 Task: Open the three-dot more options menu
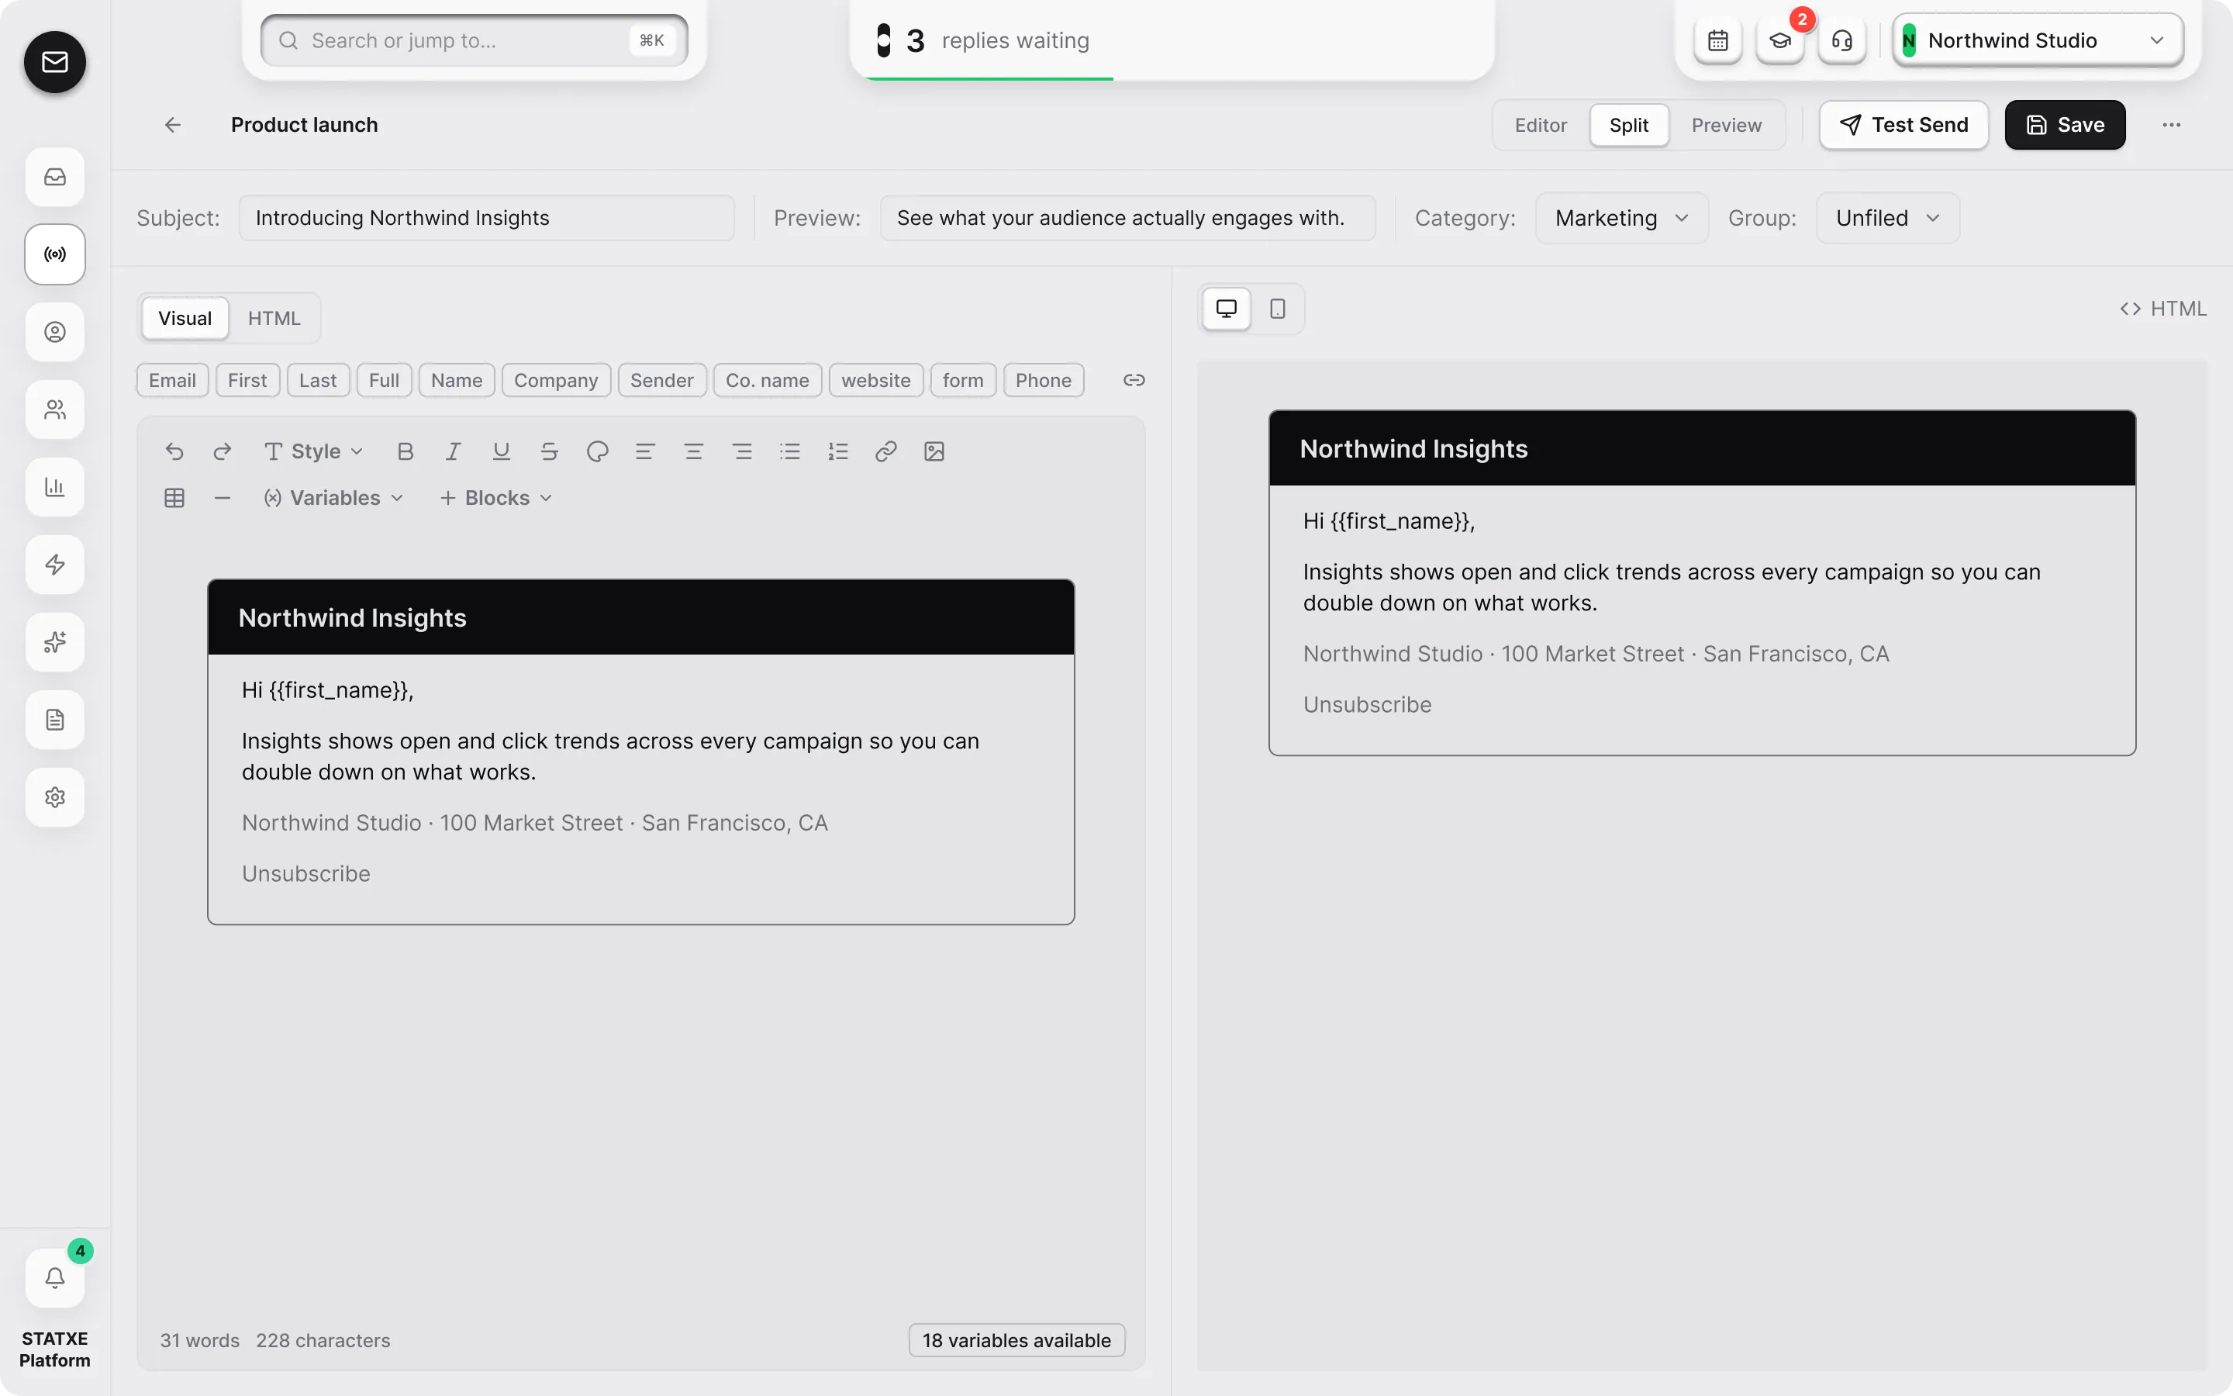(x=2171, y=125)
